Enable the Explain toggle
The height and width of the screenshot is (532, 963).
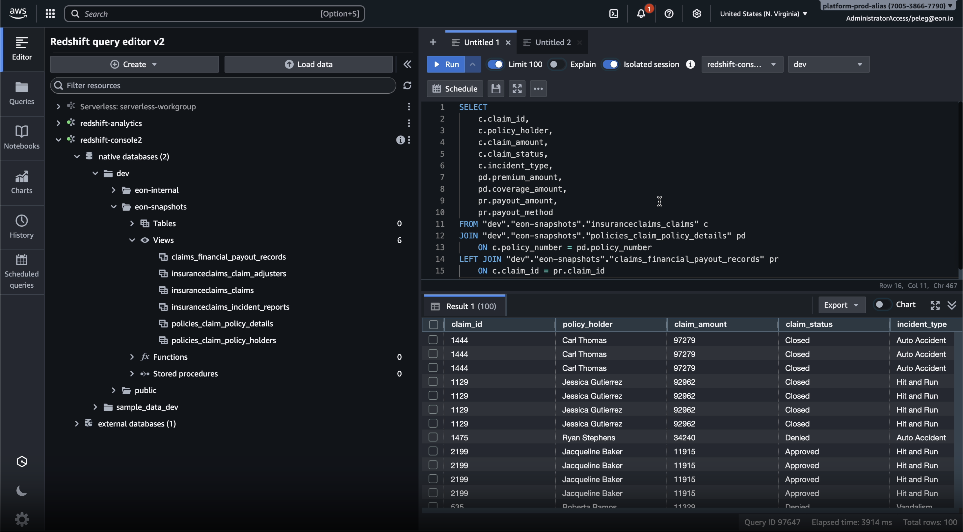[556, 64]
